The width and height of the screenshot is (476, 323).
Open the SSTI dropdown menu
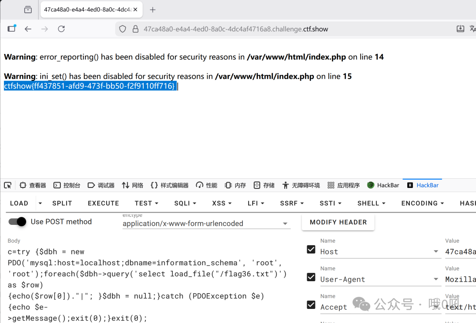(331, 203)
